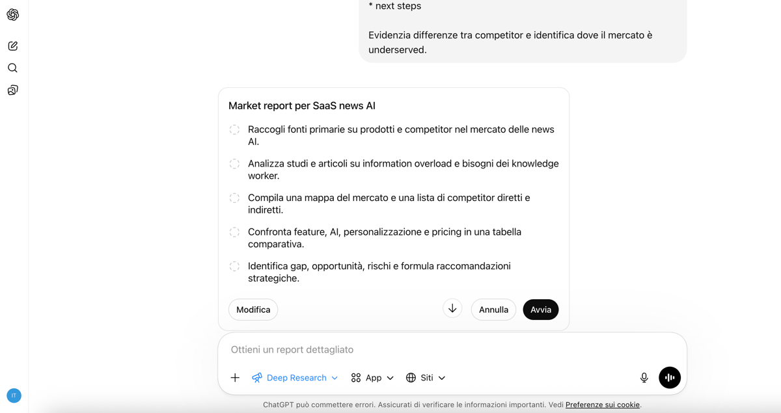Toggle the 'Identifica gap, opportunità' step circle
Screen dimensions: 781x413
(234, 267)
